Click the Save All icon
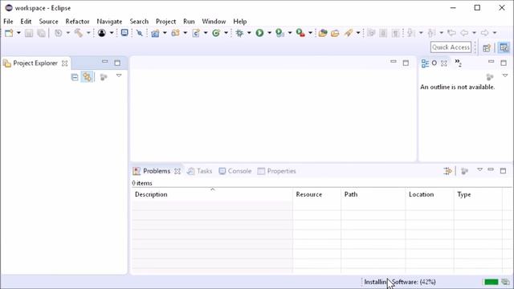Image resolution: width=514 pixels, height=289 pixels. [x=41, y=33]
